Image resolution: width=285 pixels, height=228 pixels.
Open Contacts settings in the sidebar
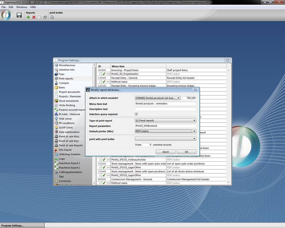64,83
